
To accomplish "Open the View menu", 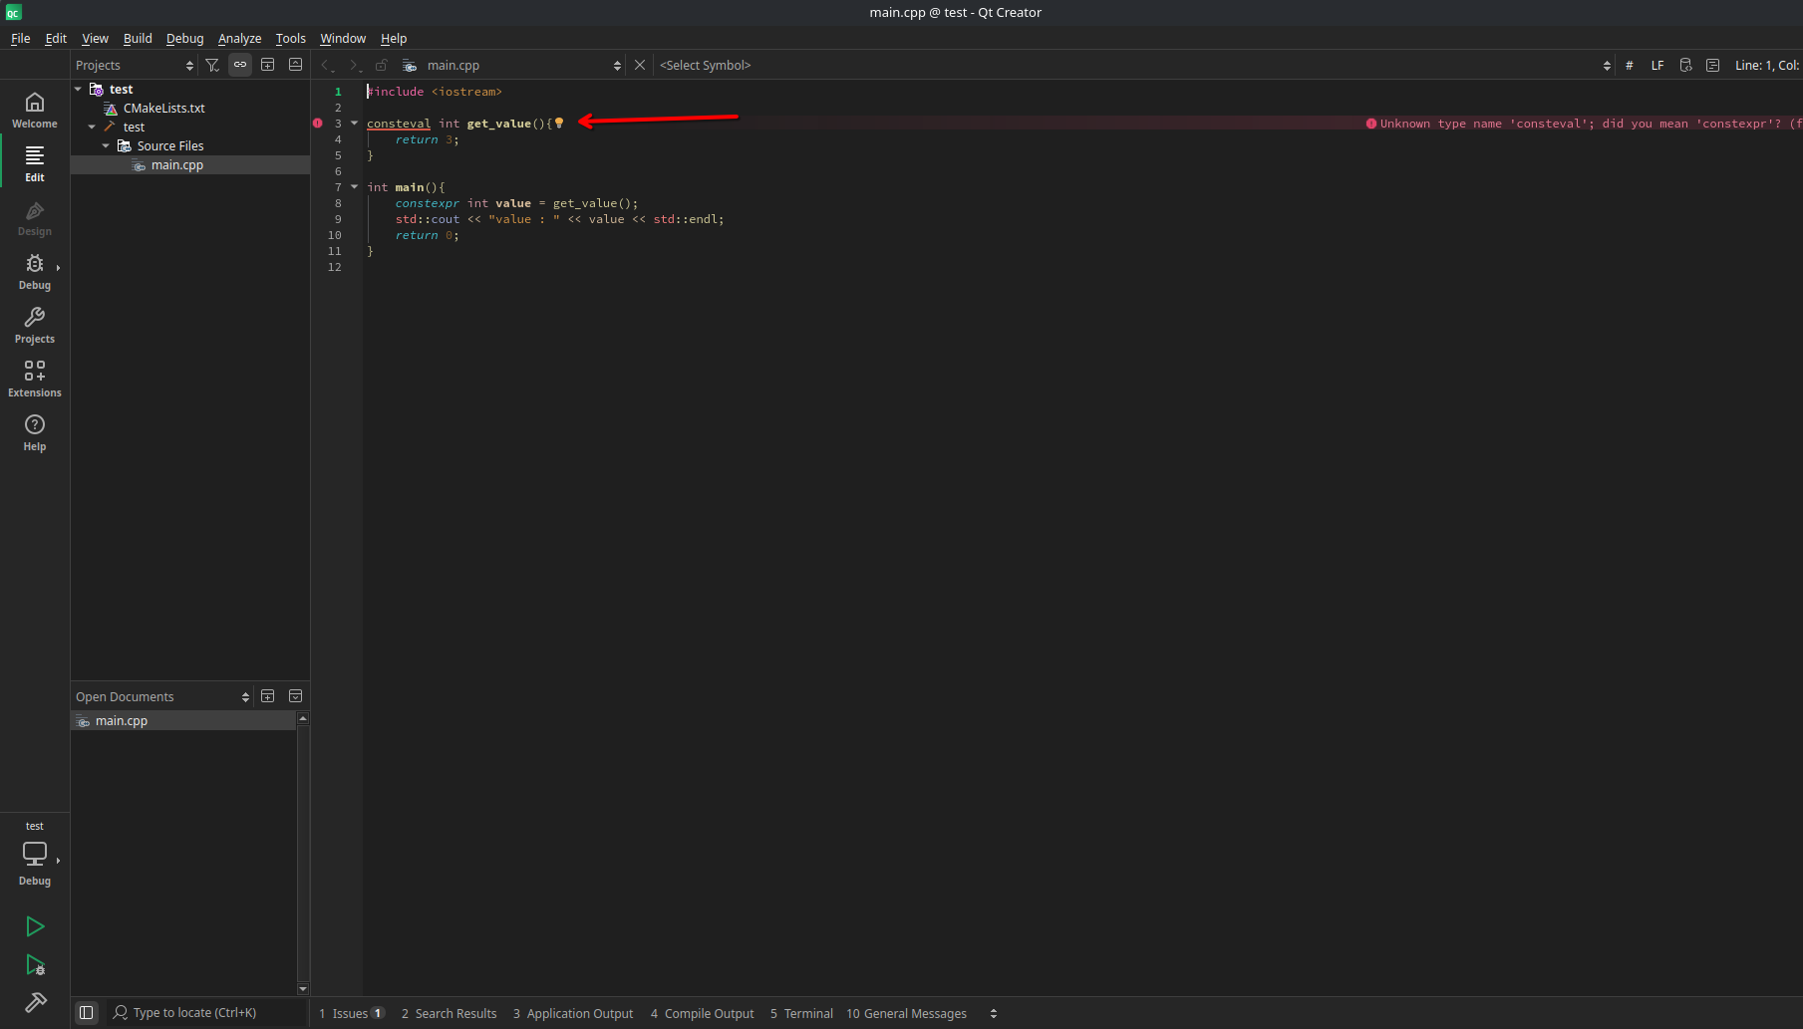I will tap(95, 38).
